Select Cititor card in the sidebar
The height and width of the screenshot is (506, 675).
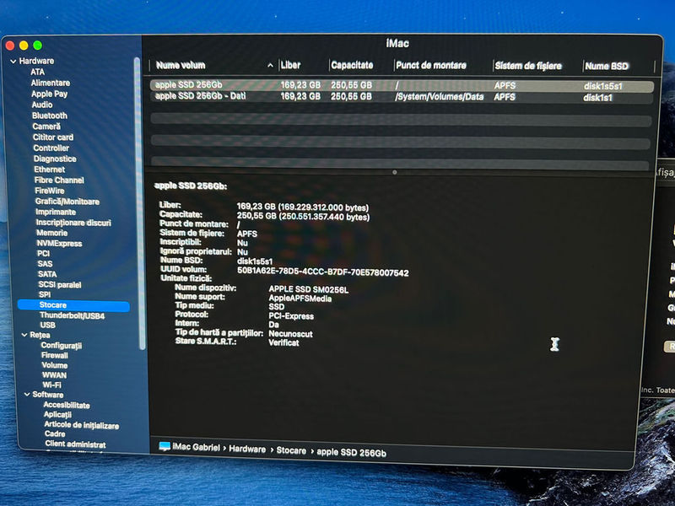click(53, 137)
